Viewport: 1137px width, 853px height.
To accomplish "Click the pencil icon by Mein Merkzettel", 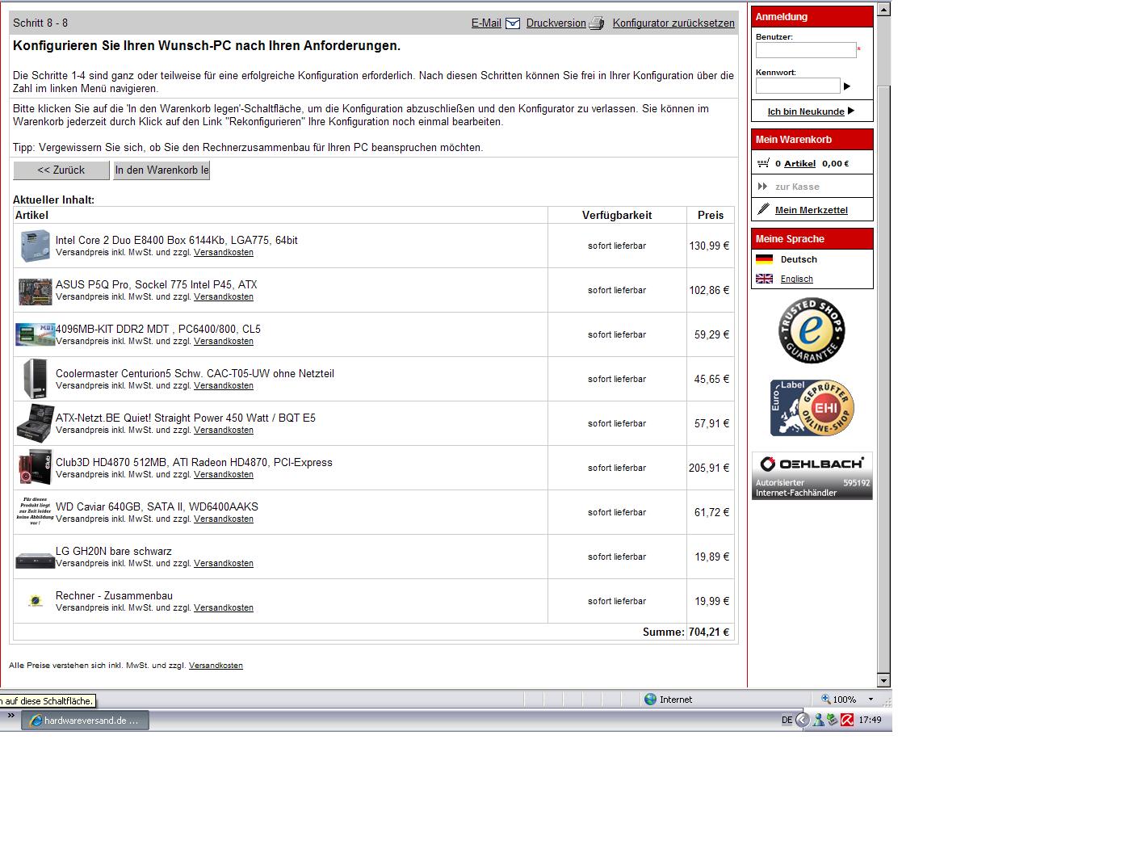I will click(763, 209).
